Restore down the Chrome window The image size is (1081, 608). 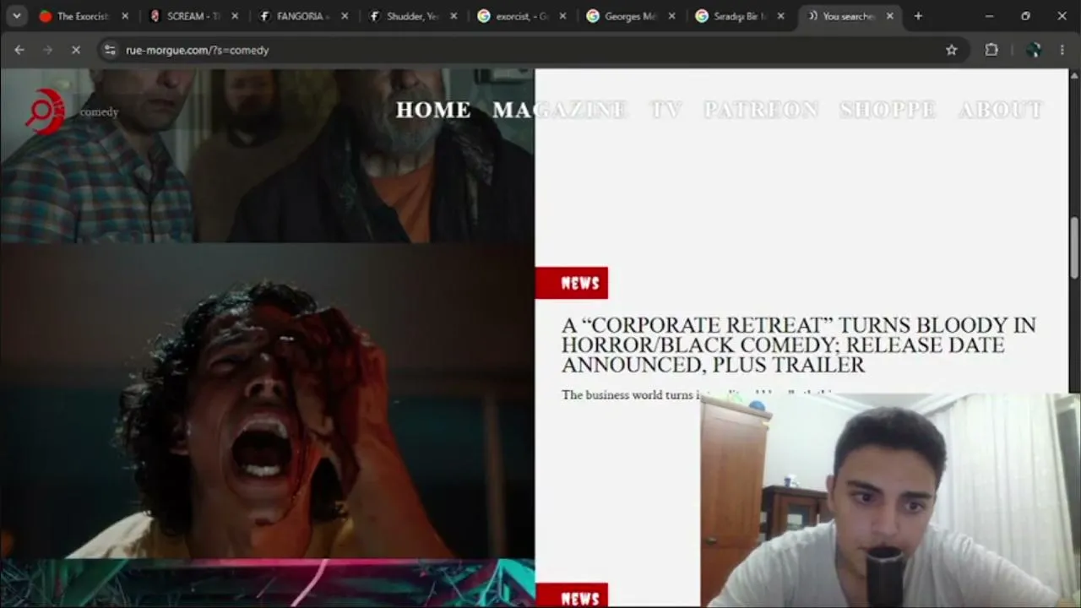click(x=1025, y=16)
